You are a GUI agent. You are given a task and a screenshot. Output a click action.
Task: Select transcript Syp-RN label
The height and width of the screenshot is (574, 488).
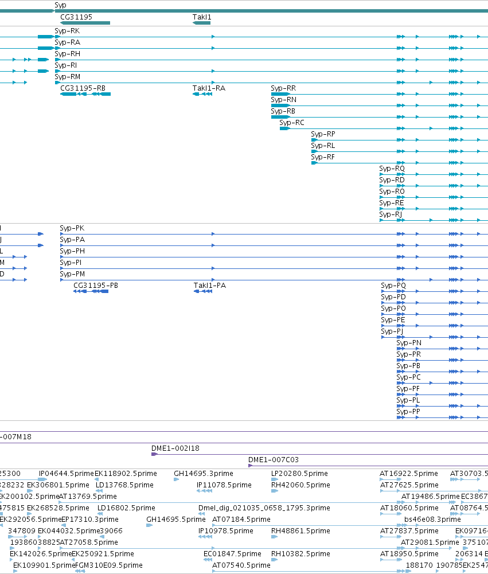(x=284, y=100)
